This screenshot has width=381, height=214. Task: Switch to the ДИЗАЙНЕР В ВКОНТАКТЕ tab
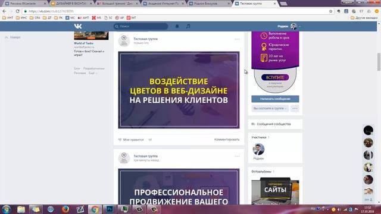[71, 4]
